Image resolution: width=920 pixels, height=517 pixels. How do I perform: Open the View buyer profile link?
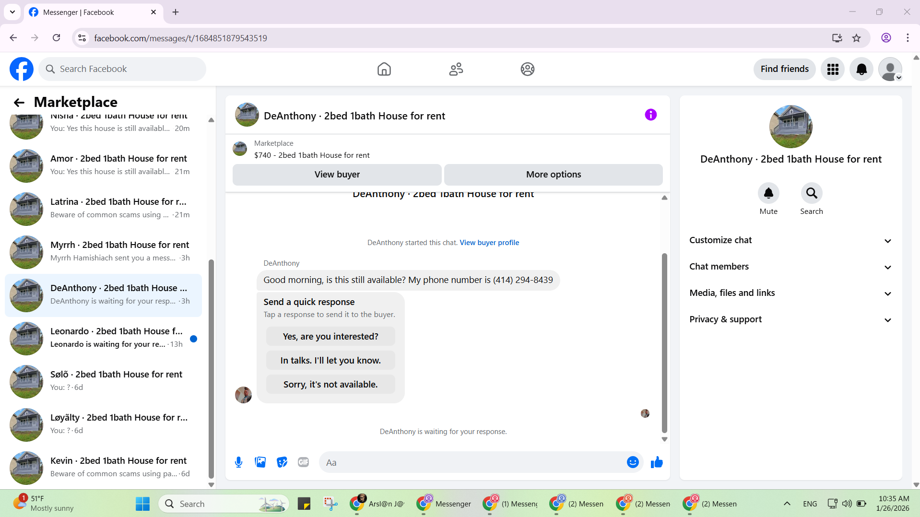point(489,243)
